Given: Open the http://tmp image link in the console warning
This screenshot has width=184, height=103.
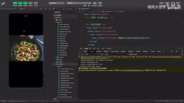Looking at the screenshot, I should coord(132,70).
